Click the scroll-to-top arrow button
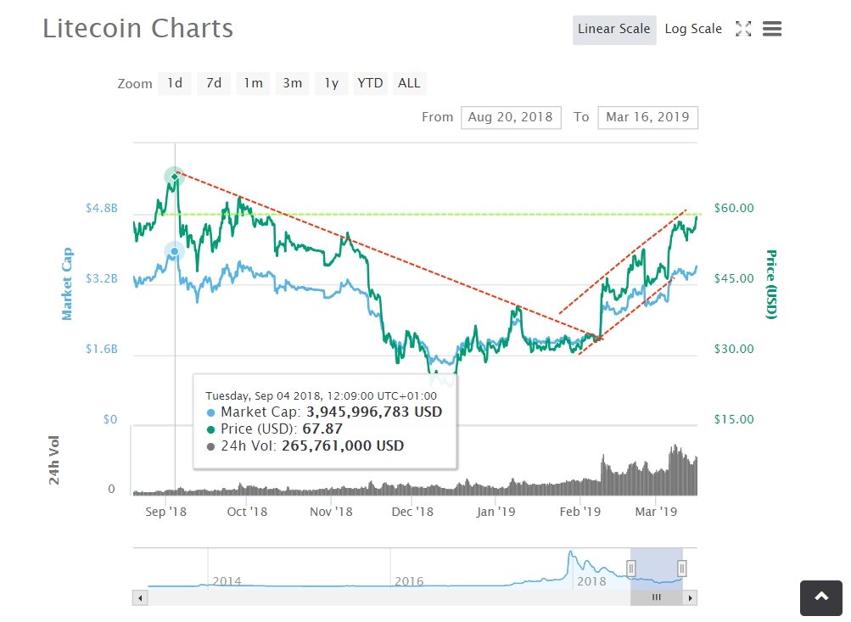The image size is (851, 622). [821, 597]
